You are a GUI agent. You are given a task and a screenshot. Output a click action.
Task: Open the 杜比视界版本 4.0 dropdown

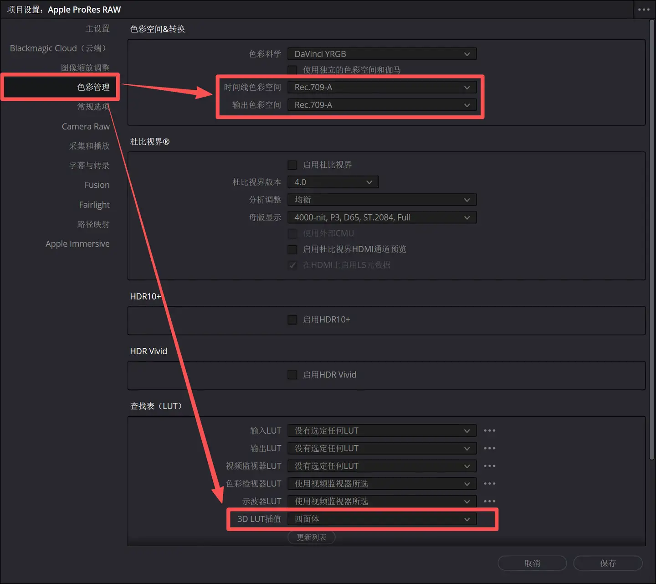click(333, 182)
